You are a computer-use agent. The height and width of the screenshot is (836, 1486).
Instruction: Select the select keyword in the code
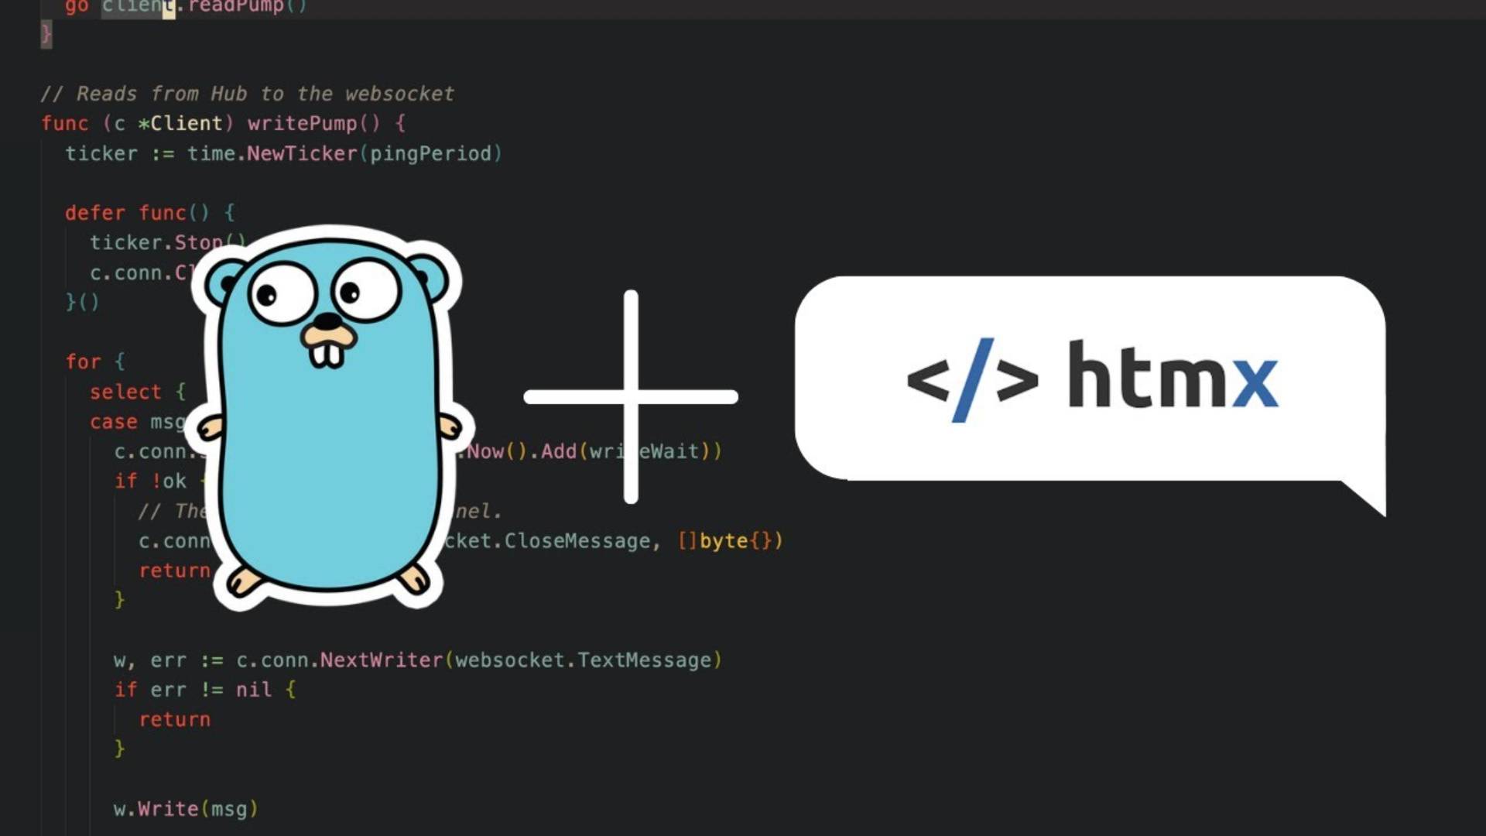(x=125, y=392)
